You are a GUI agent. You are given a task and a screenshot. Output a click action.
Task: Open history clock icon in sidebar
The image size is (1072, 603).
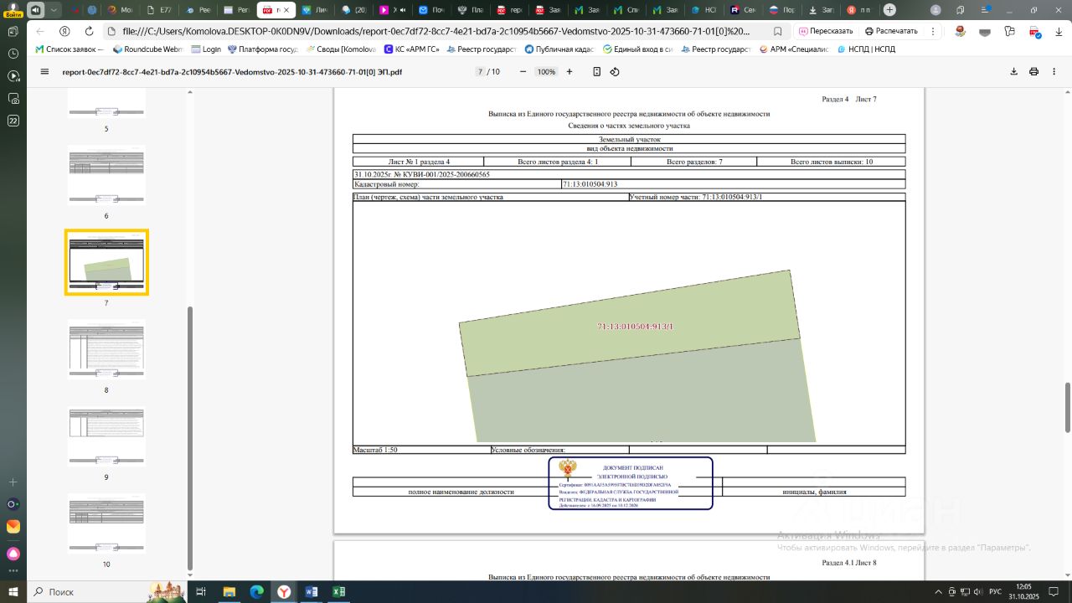click(x=13, y=54)
